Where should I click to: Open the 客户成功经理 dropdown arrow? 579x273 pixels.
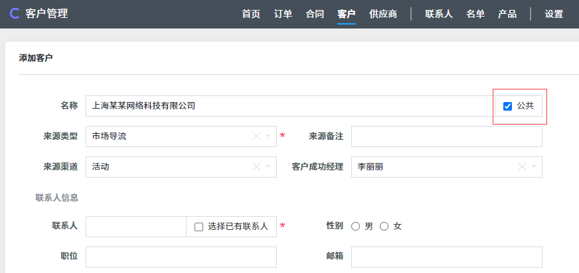point(534,167)
